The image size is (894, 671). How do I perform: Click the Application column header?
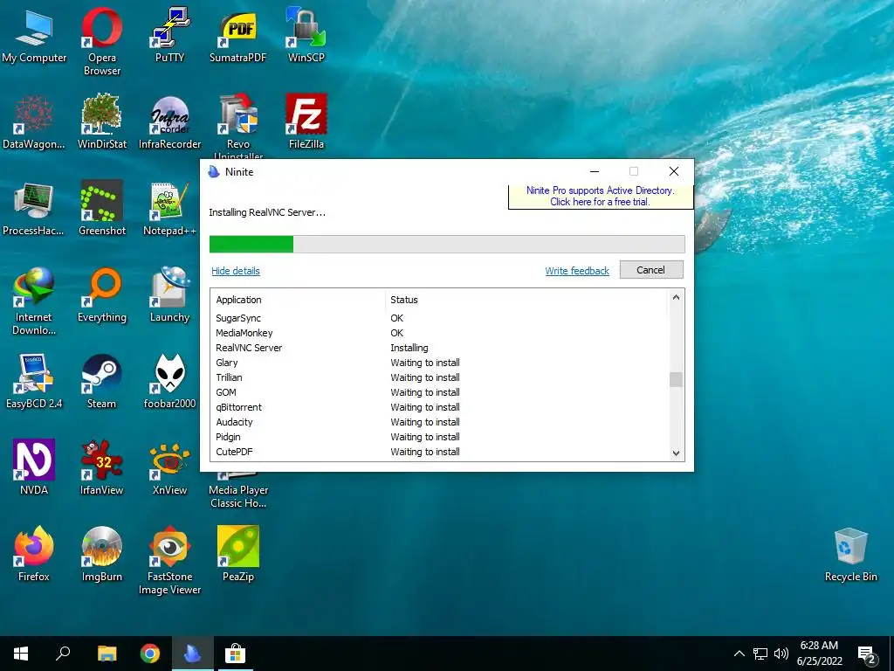(297, 300)
